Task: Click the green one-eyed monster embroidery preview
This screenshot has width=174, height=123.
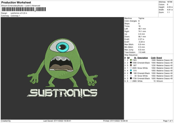Action: tap(62, 63)
